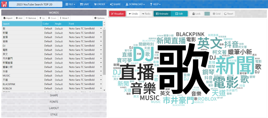Open the FILE menu
The width and height of the screenshot is (268, 118).
click(x=70, y=4)
